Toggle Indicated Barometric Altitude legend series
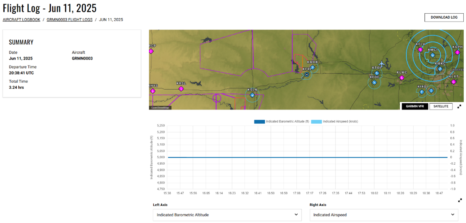 tap(281, 122)
